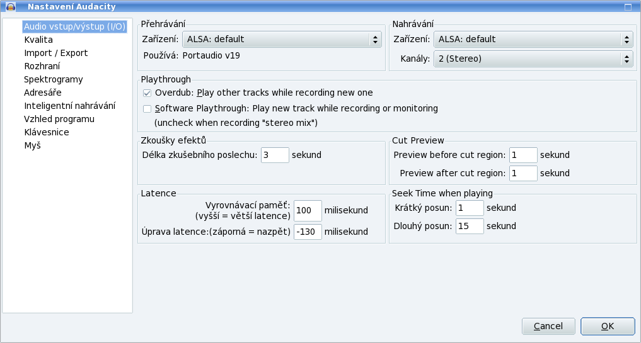The image size is (641, 343).
Task: Click the Audacity headphones icon in title bar
Action: (11, 6)
